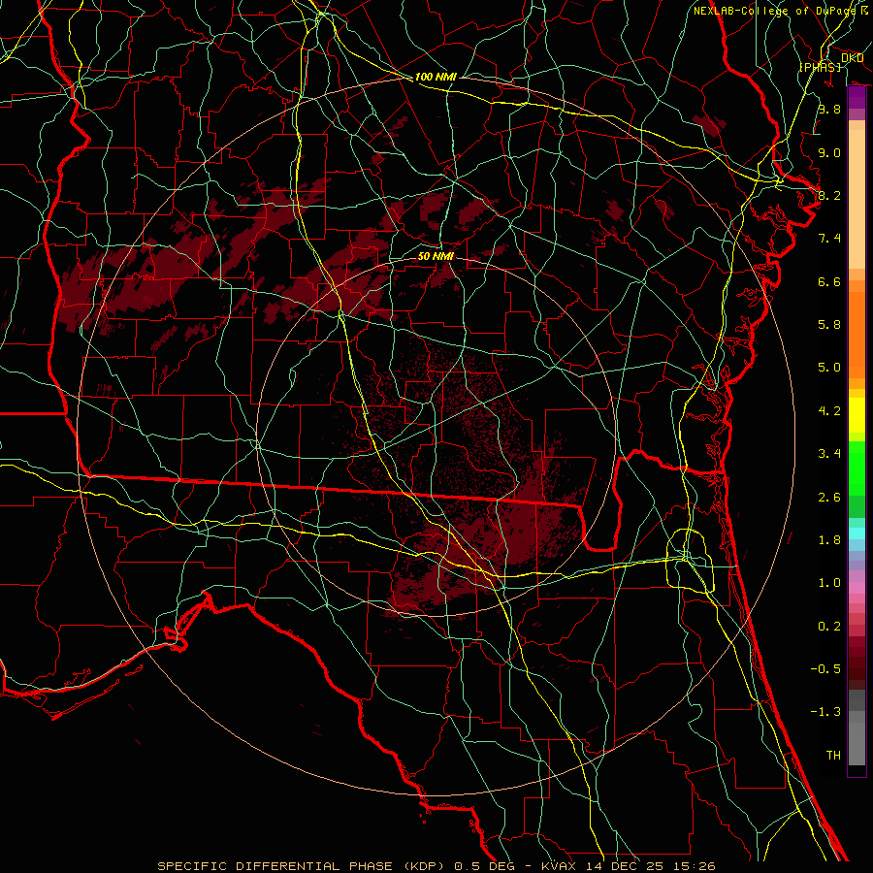873x873 pixels.
Task: Click the 50 NMI range ring label
Action: (x=436, y=257)
